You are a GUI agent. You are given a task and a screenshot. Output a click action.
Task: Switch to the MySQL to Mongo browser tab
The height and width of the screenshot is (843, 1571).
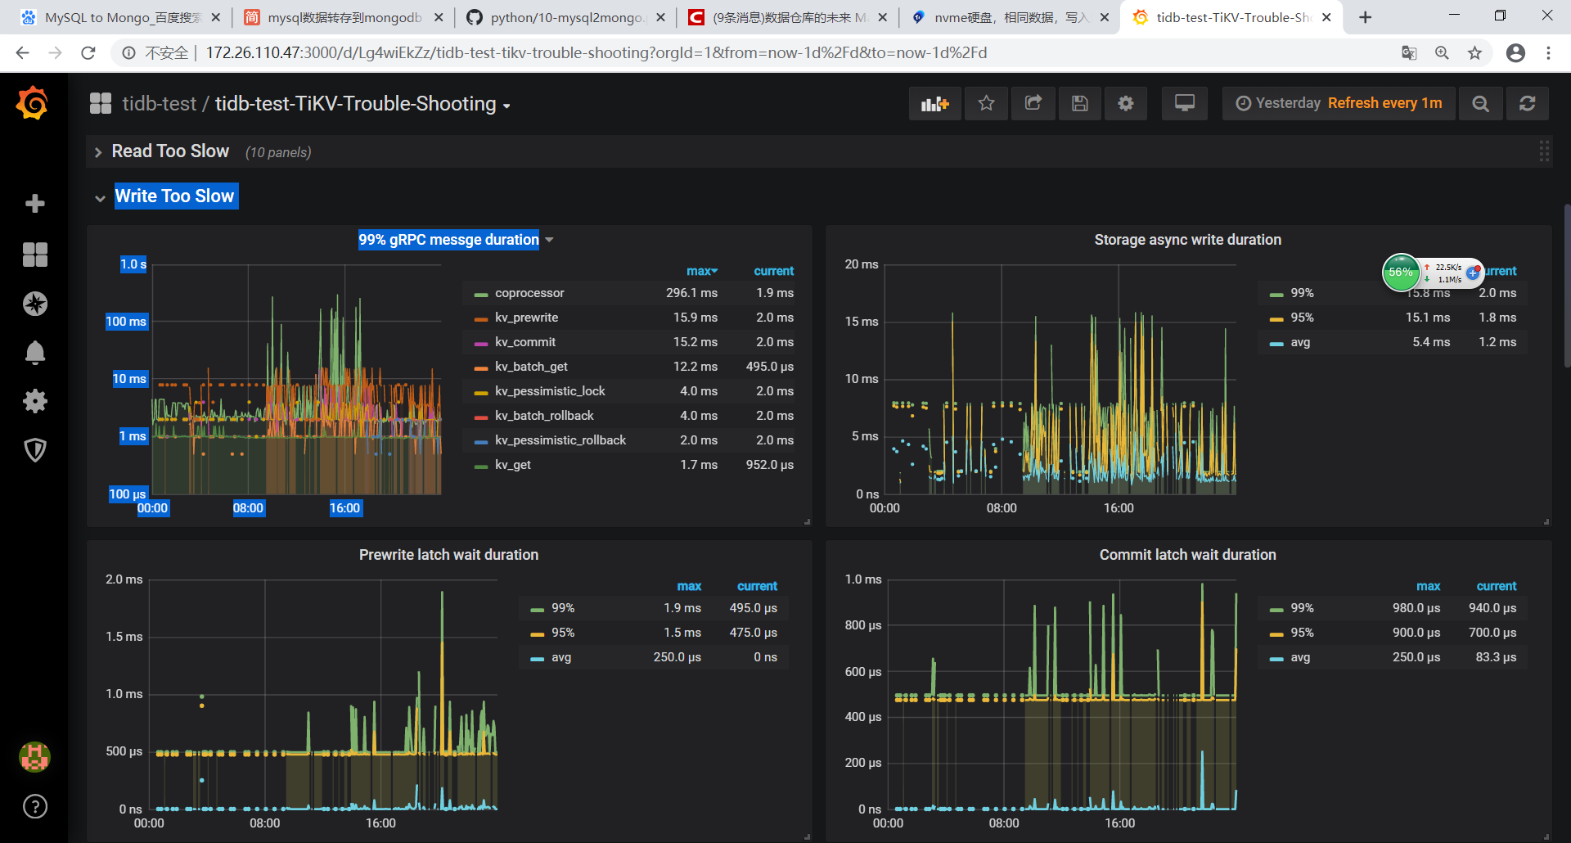[121, 17]
